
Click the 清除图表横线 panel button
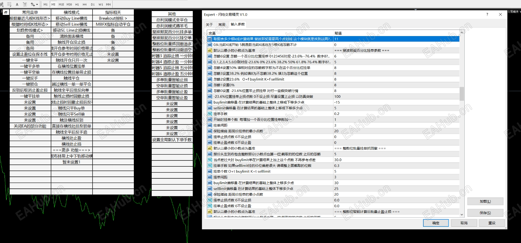pyautogui.click(x=72, y=36)
